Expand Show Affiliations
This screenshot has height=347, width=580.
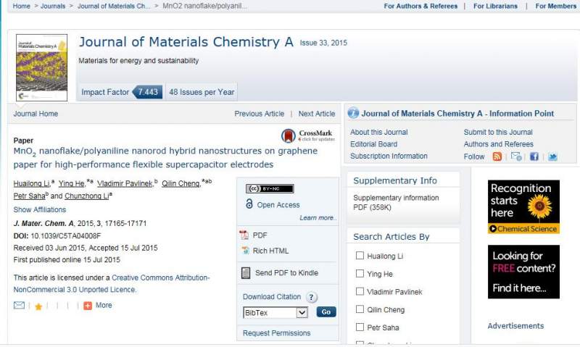pyautogui.click(x=40, y=210)
